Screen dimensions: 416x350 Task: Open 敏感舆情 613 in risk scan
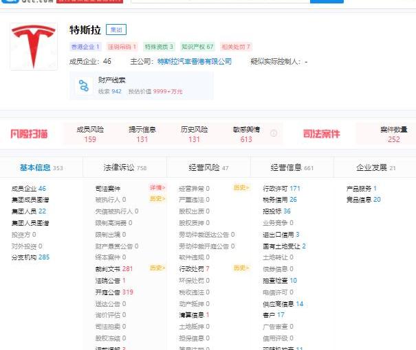(246, 135)
